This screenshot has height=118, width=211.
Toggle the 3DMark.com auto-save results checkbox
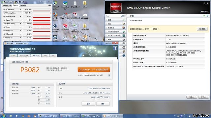pos(109,75)
